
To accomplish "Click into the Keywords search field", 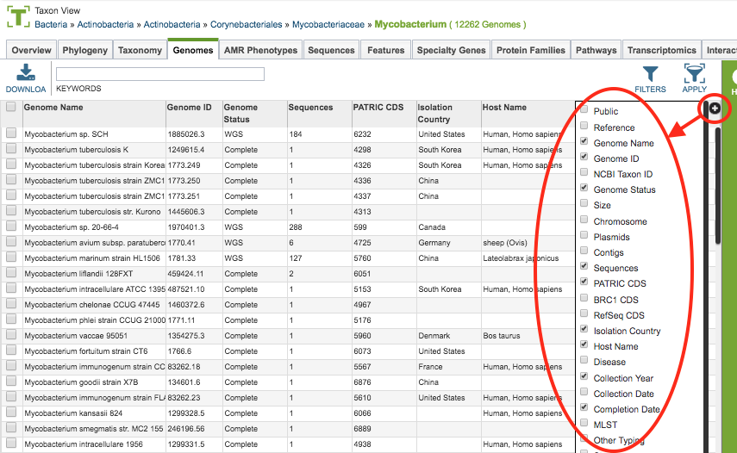I will pos(160,74).
